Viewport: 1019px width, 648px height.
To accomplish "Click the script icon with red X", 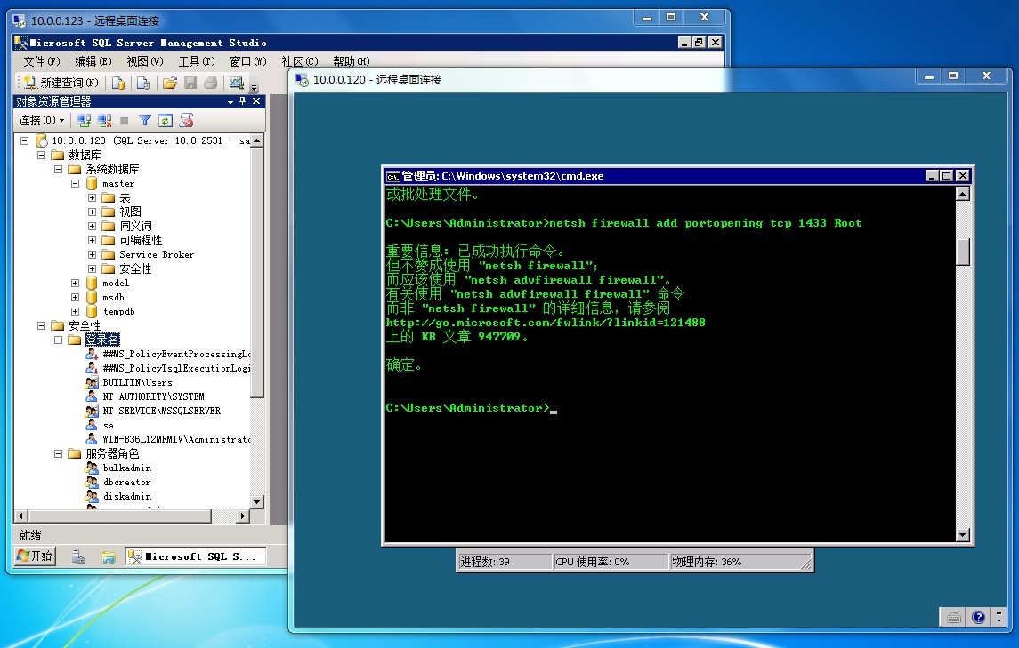I will pyautogui.click(x=187, y=120).
